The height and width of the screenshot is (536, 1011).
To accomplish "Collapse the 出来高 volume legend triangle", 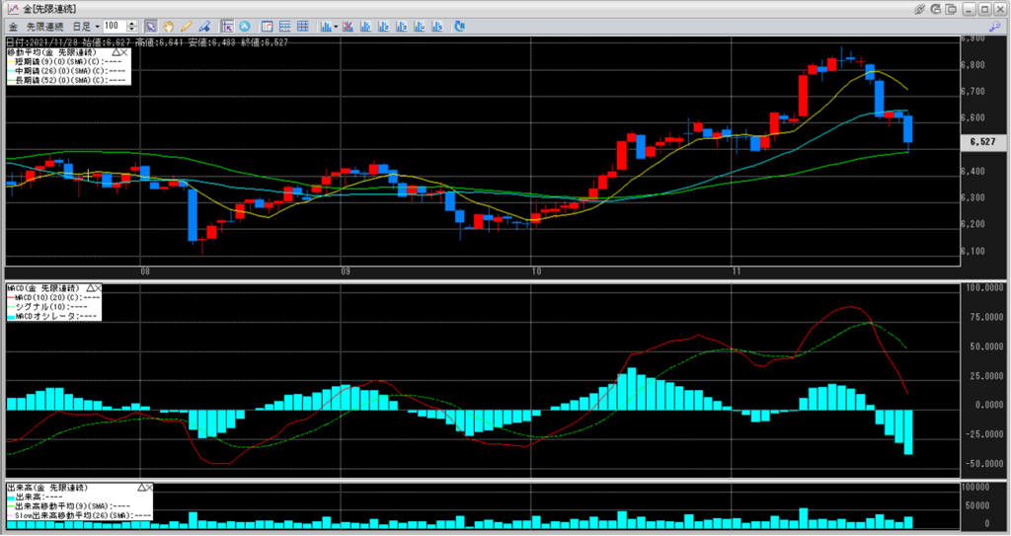I will pos(140,488).
